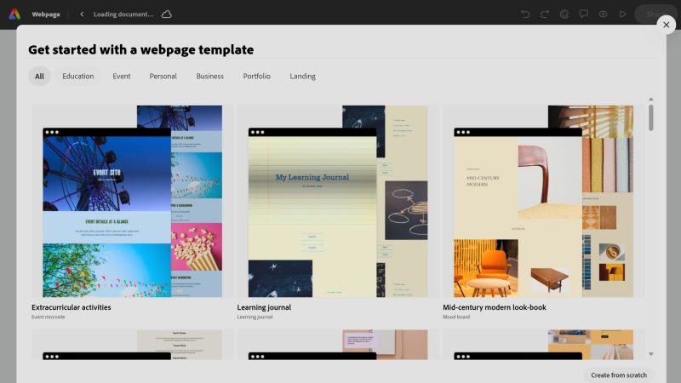Image resolution: width=681 pixels, height=383 pixels.
Task: Open the theme palette icon
Action: click(564, 14)
